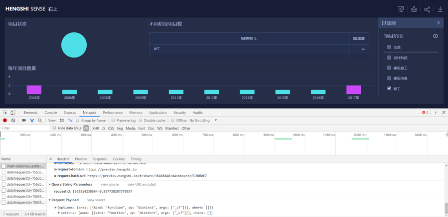Screen dimensions: 448x217
Task: Toggle the 全选 checkbox
Action: point(389,47)
